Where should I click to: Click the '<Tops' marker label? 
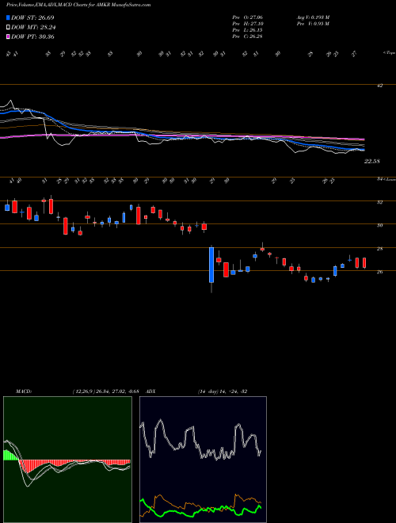point(389,53)
